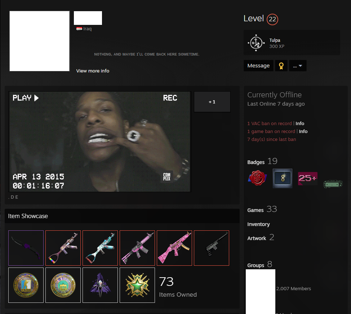Click the AK-47 with rainbow stock
Viewport: 351px width, 314px height.
(63, 248)
